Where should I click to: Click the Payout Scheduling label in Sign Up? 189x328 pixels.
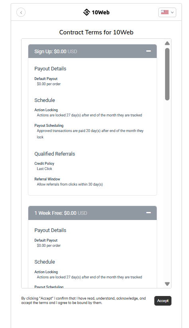click(49, 126)
